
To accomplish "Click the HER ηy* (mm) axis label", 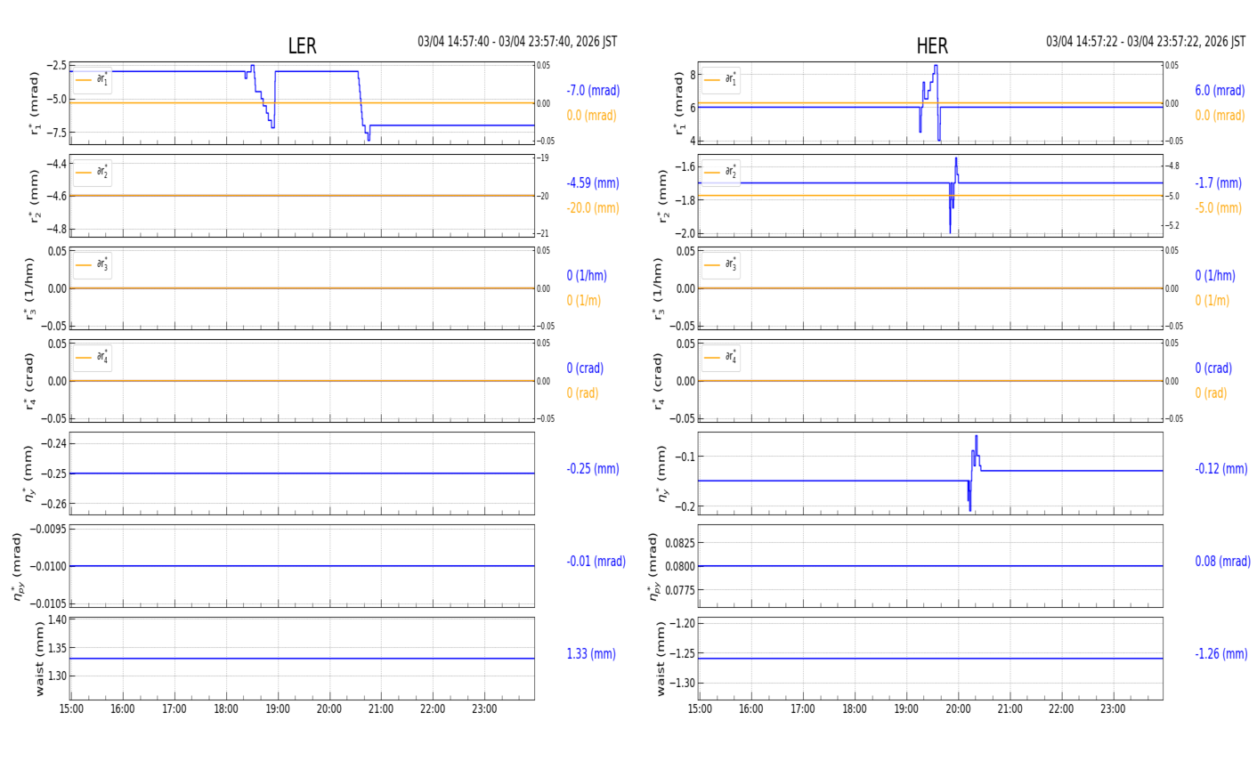I will (662, 474).
